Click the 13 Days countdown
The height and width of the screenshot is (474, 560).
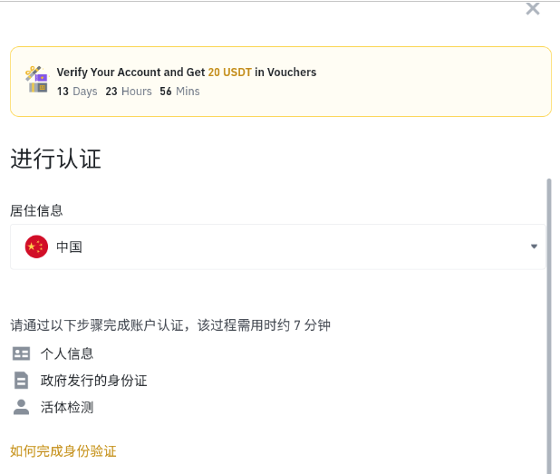point(76,92)
